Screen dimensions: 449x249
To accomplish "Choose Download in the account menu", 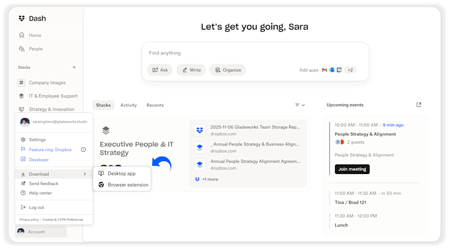I will point(54,174).
